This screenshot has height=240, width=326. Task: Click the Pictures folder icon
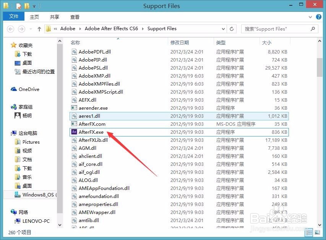[18, 142]
